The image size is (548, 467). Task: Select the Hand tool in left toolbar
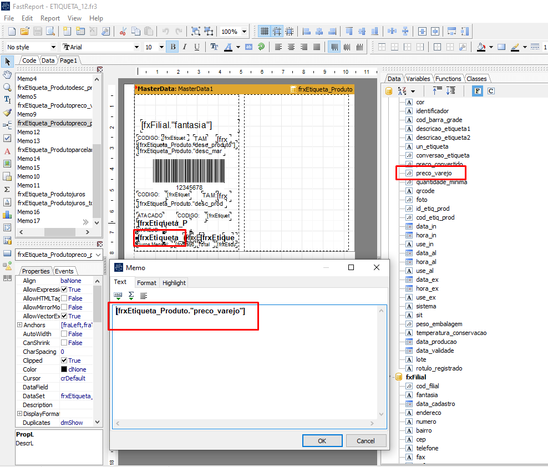pos(7,74)
